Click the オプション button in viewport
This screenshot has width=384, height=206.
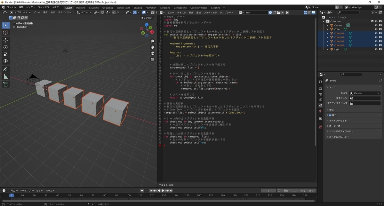(x=148, y=18)
